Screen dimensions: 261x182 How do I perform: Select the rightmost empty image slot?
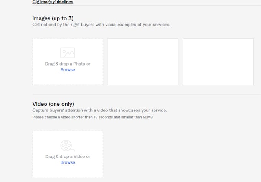[218, 62]
